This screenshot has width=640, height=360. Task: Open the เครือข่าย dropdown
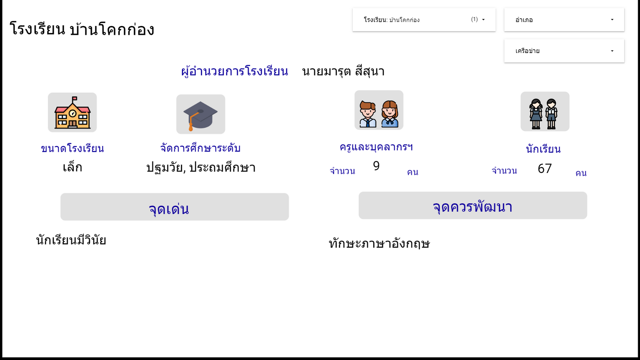pyautogui.click(x=564, y=51)
